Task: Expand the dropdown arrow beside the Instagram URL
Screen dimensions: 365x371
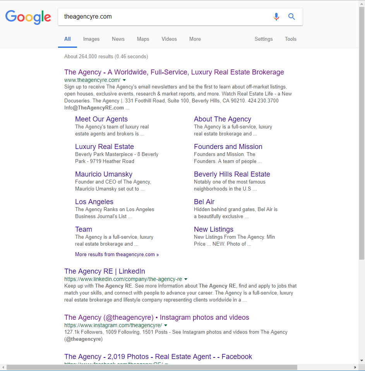Action: [x=166, y=325]
